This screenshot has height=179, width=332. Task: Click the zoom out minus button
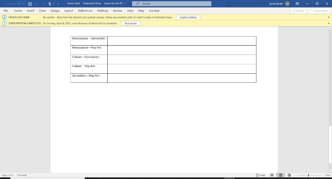click(x=295, y=175)
